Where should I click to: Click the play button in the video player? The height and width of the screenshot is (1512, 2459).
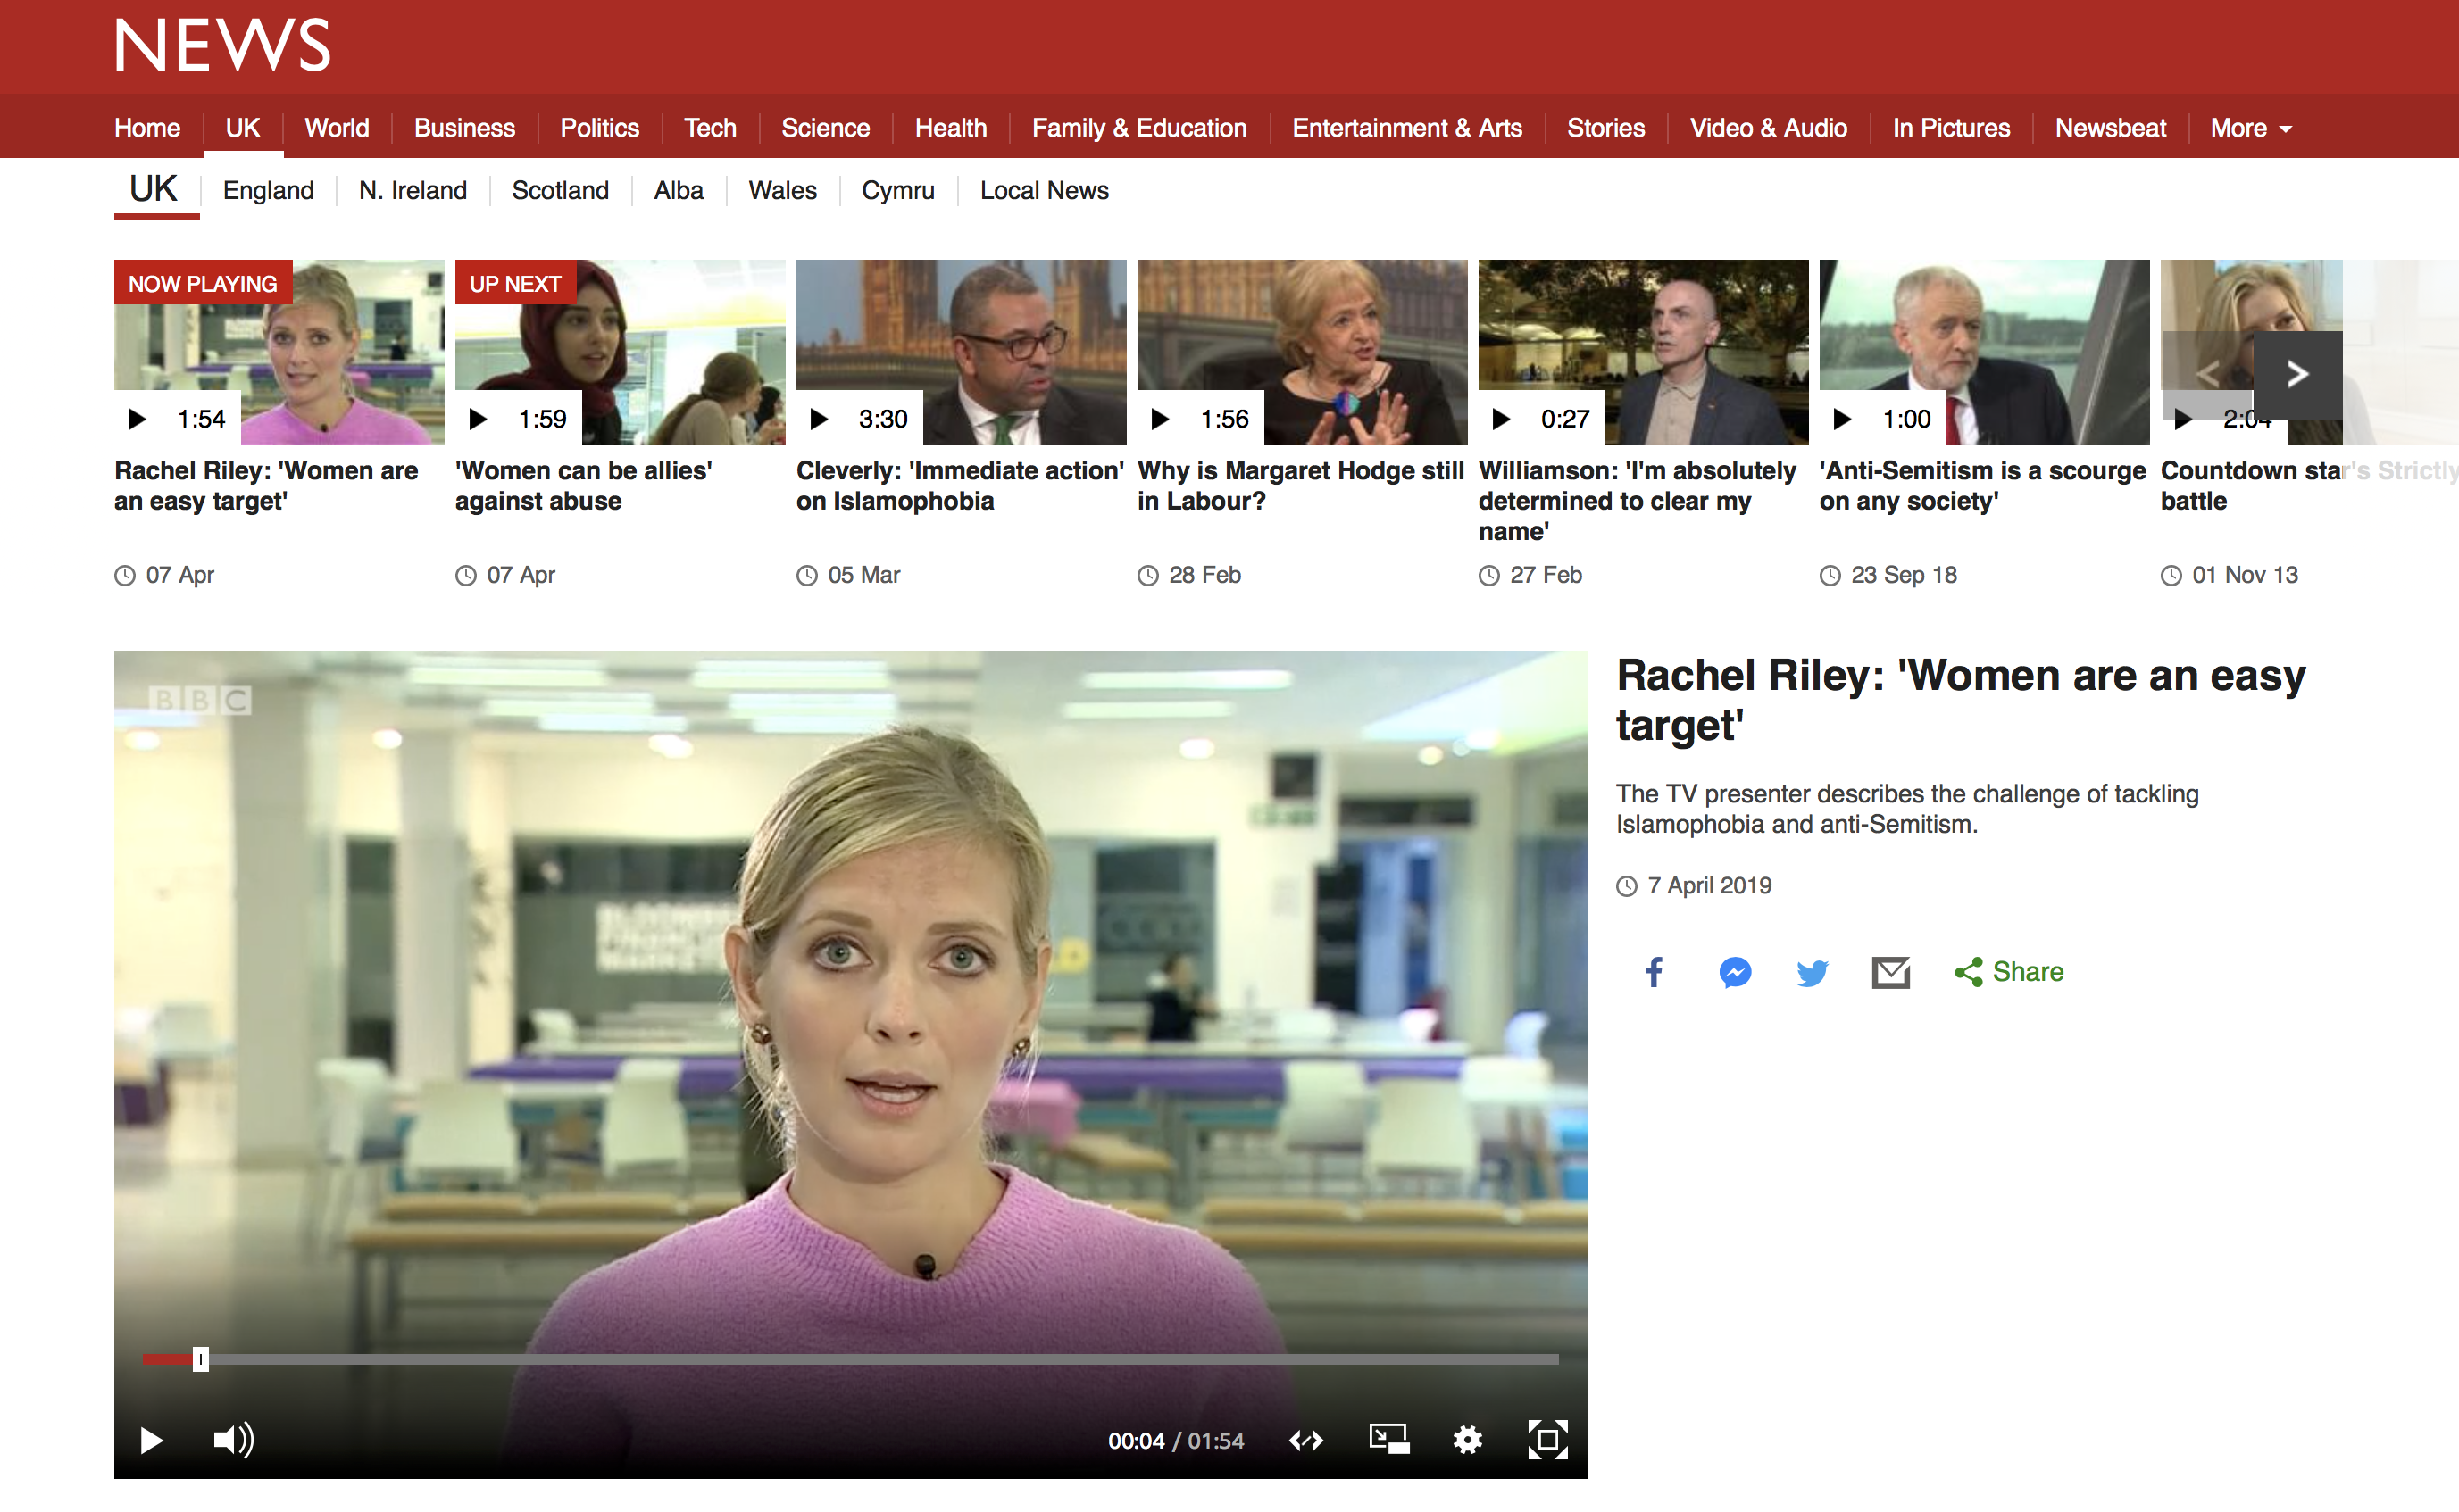(x=151, y=1440)
